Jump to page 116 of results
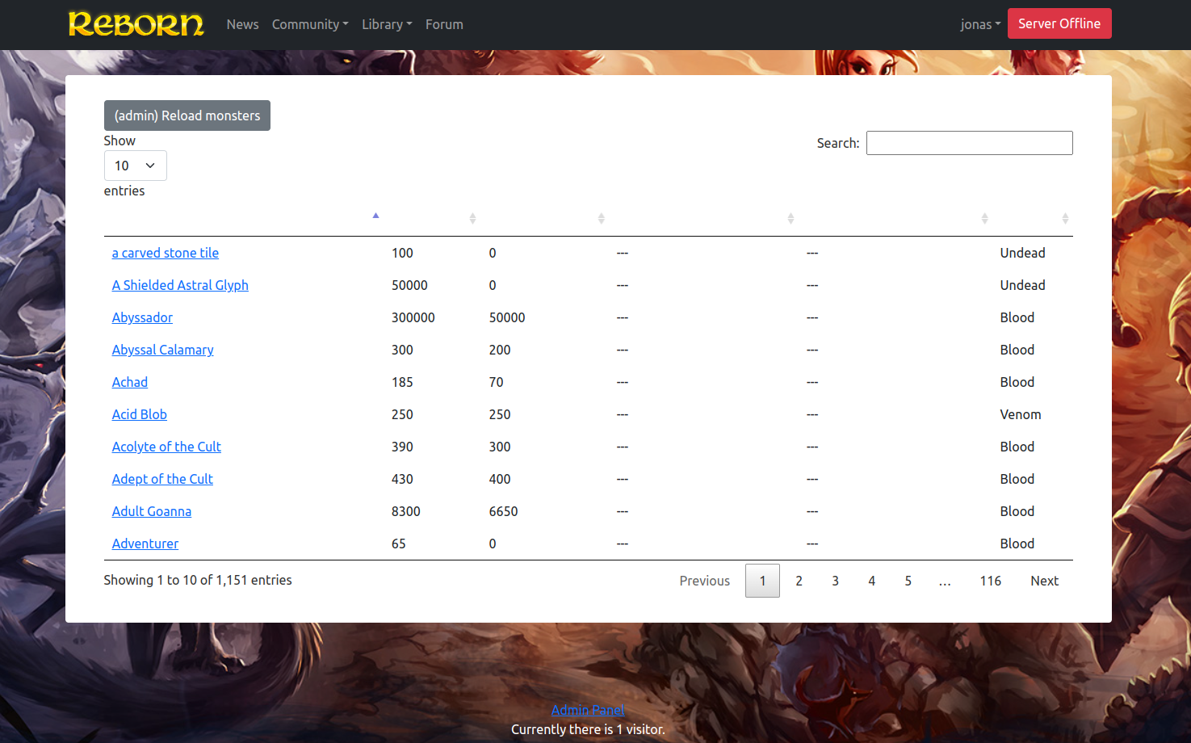Image resolution: width=1191 pixels, height=743 pixels. tap(991, 581)
